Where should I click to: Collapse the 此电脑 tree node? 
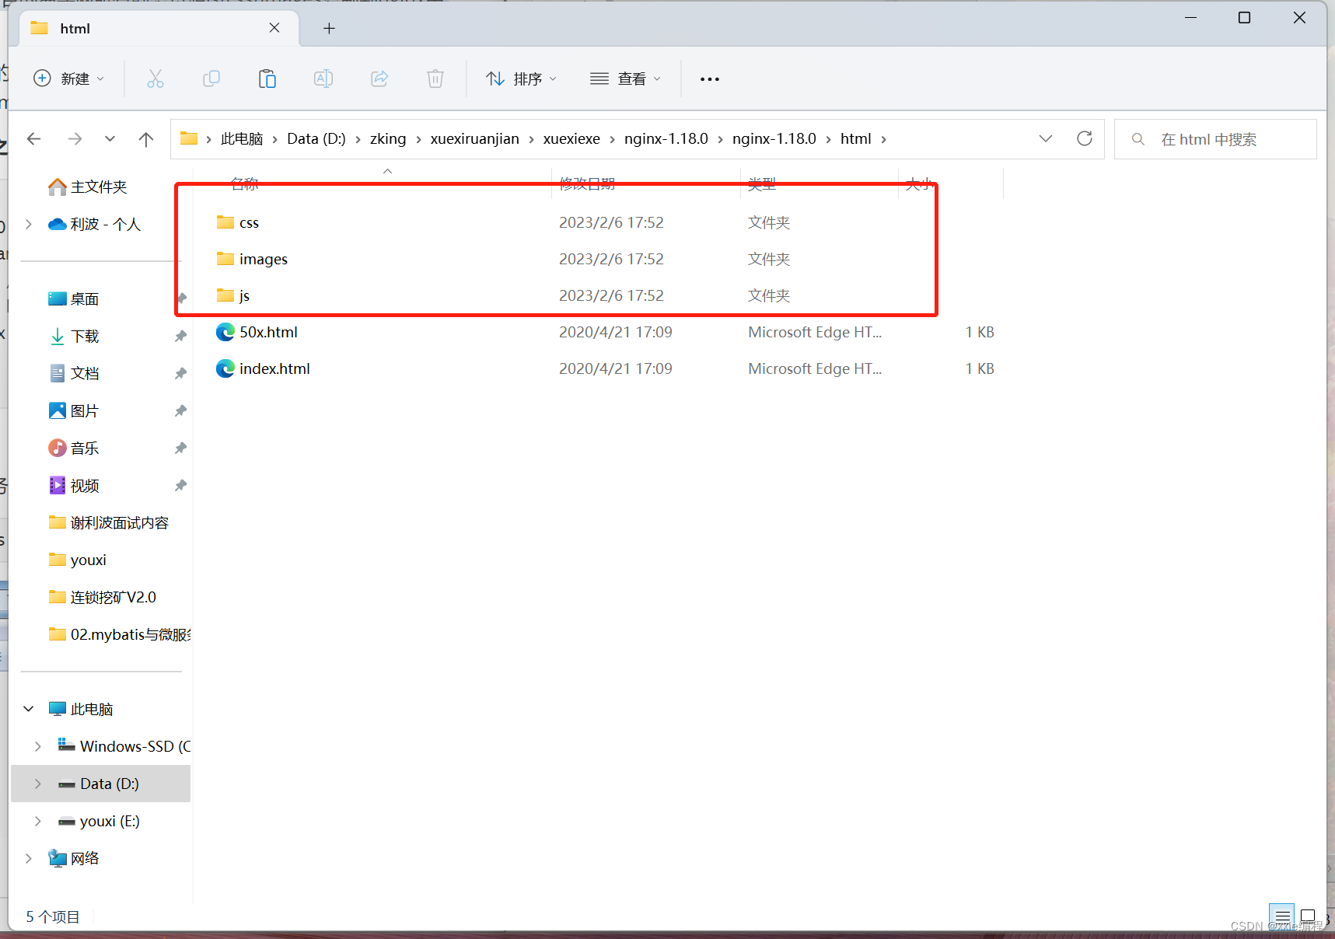tap(29, 709)
